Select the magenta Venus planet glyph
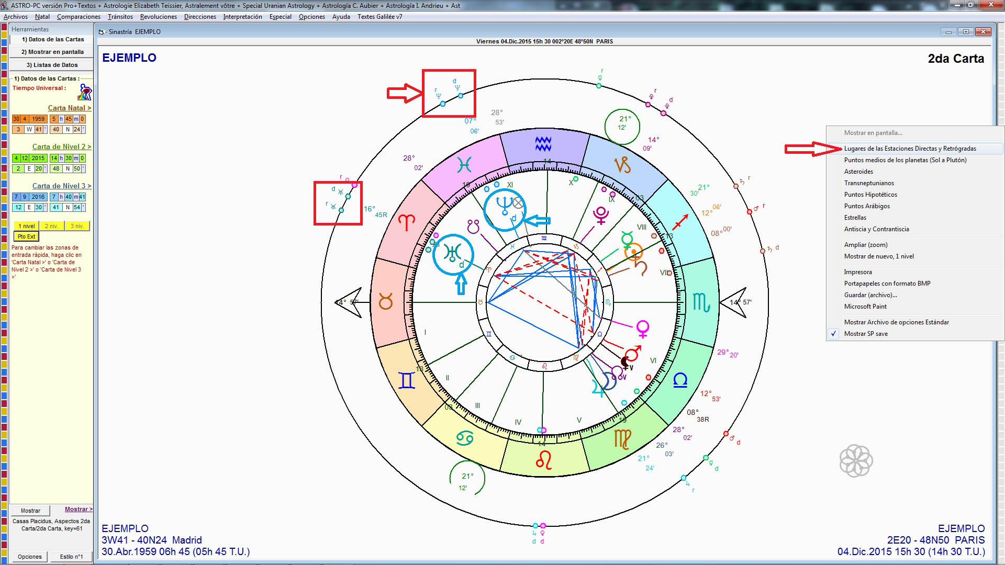This screenshot has height=565, width=1005. coord(643,329)
